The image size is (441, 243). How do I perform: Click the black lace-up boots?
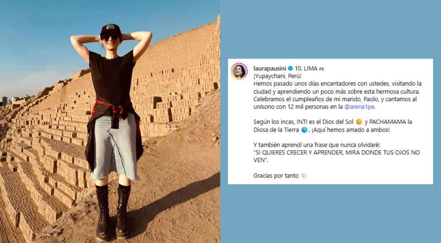[113, 212]
